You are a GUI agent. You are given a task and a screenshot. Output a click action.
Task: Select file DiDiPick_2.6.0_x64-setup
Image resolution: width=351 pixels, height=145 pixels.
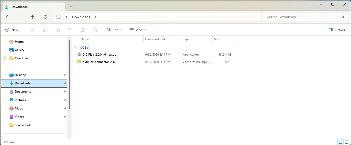coord(99,55)
